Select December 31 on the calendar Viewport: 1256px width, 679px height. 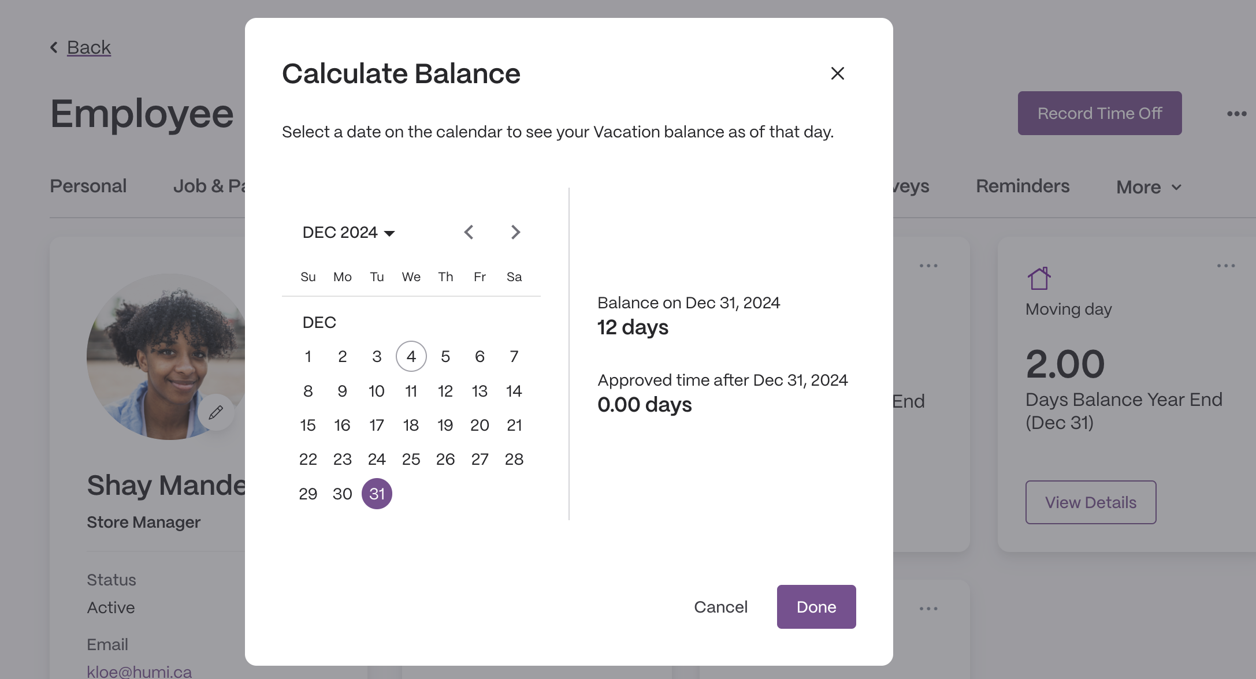(x=377, y=494)
